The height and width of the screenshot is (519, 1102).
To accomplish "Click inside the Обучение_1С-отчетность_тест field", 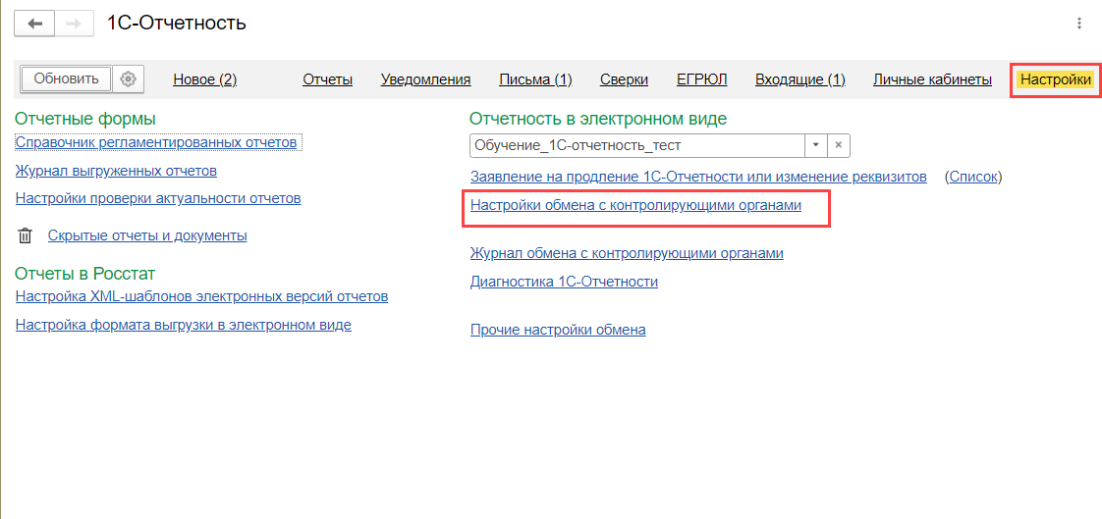I will (x=636, y=145).
